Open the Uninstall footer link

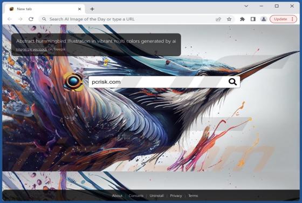coord(156,195)
